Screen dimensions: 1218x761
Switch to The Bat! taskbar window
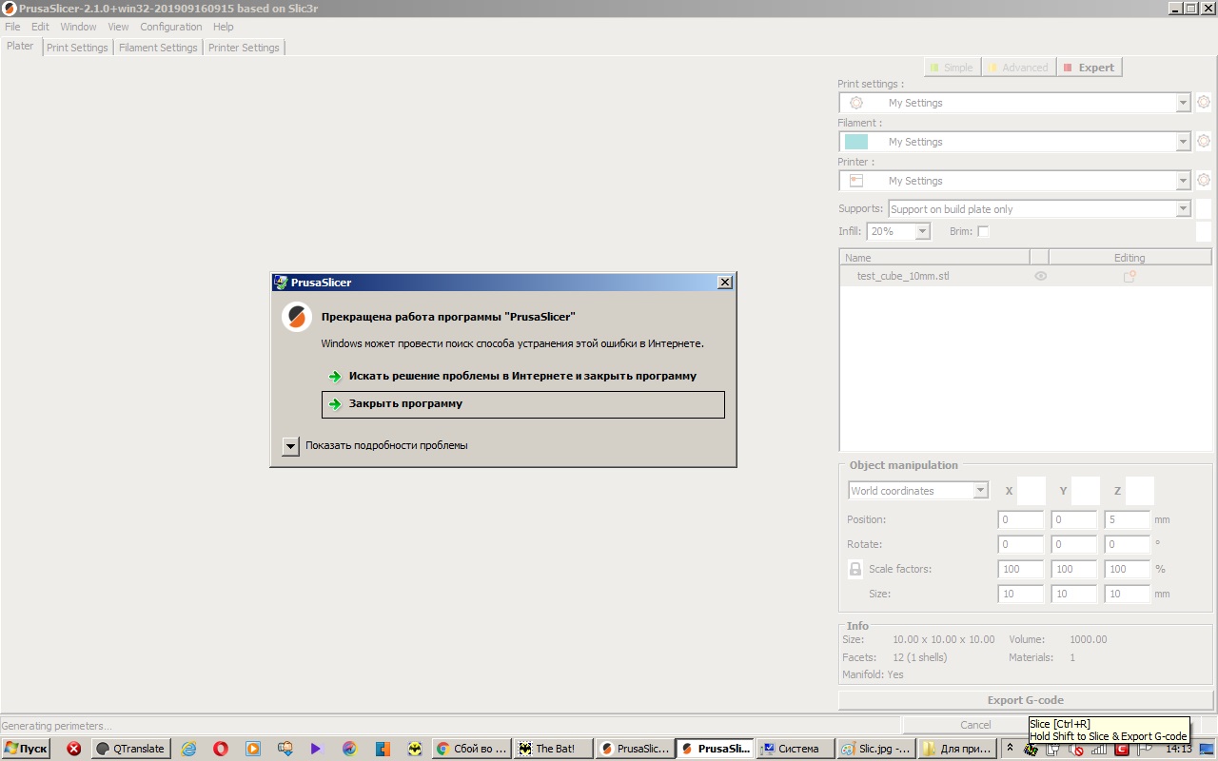pos(552,749)
